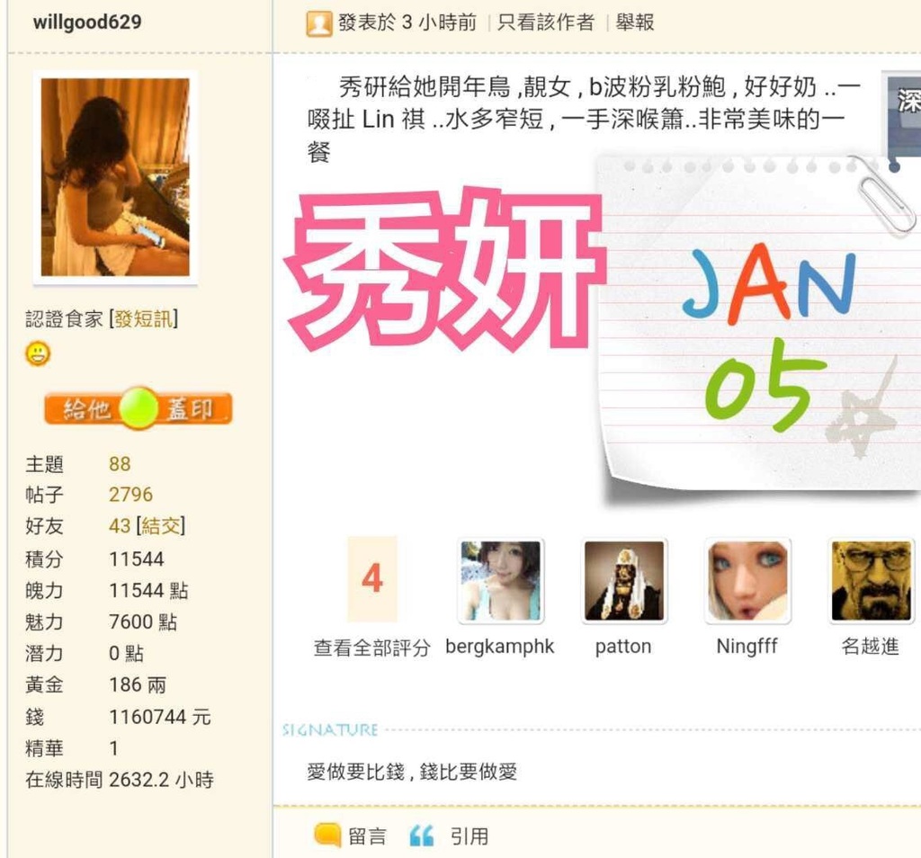Click the green stamp circle on 給他蓋印
Viewport: 921px width, 858px height.
coord(139,407)
